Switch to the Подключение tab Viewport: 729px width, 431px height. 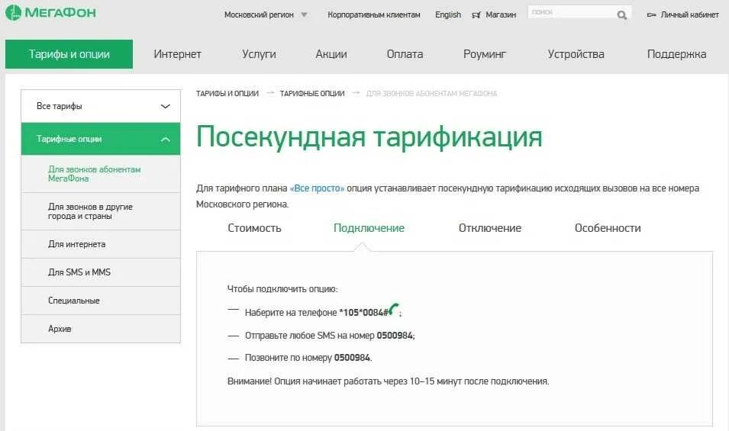tap(369, 228)
